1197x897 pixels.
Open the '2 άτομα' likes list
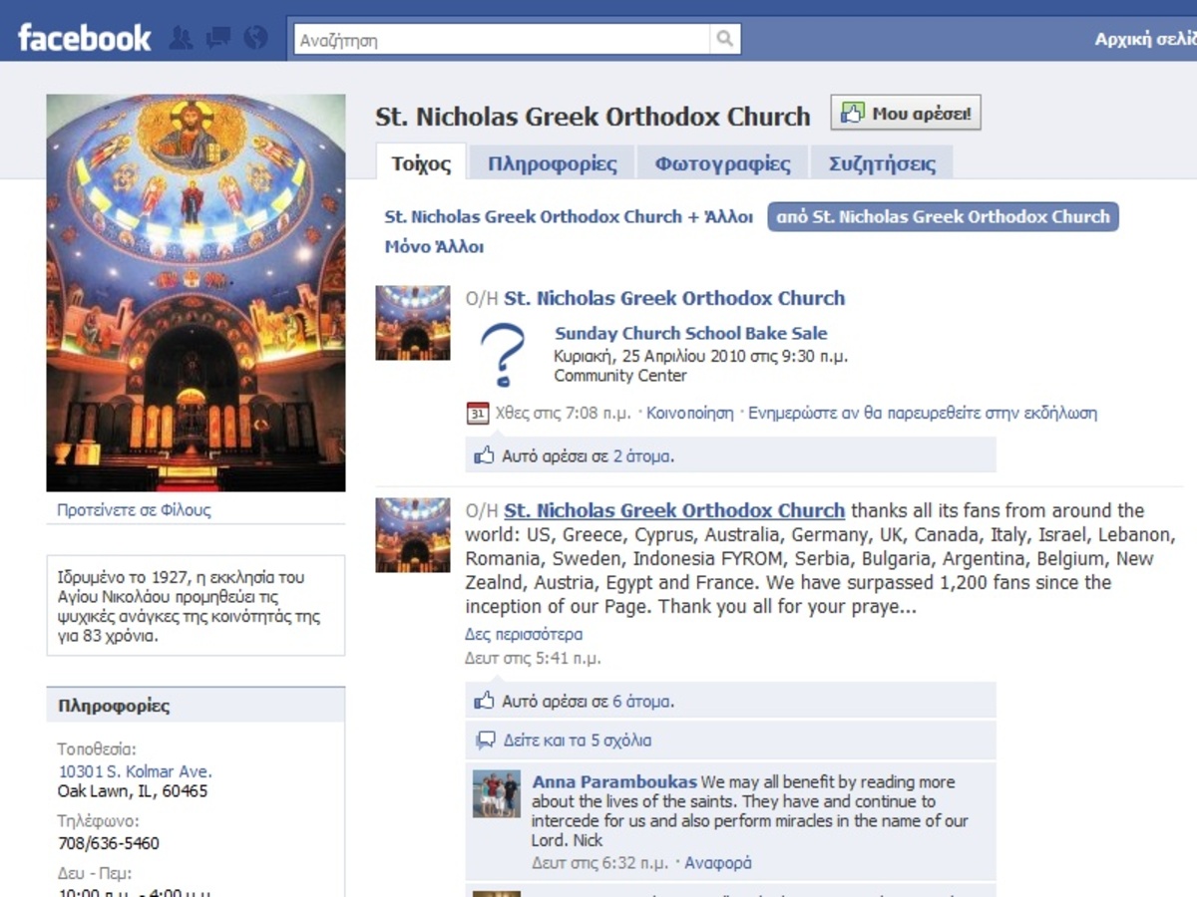(x=641, y=456)
